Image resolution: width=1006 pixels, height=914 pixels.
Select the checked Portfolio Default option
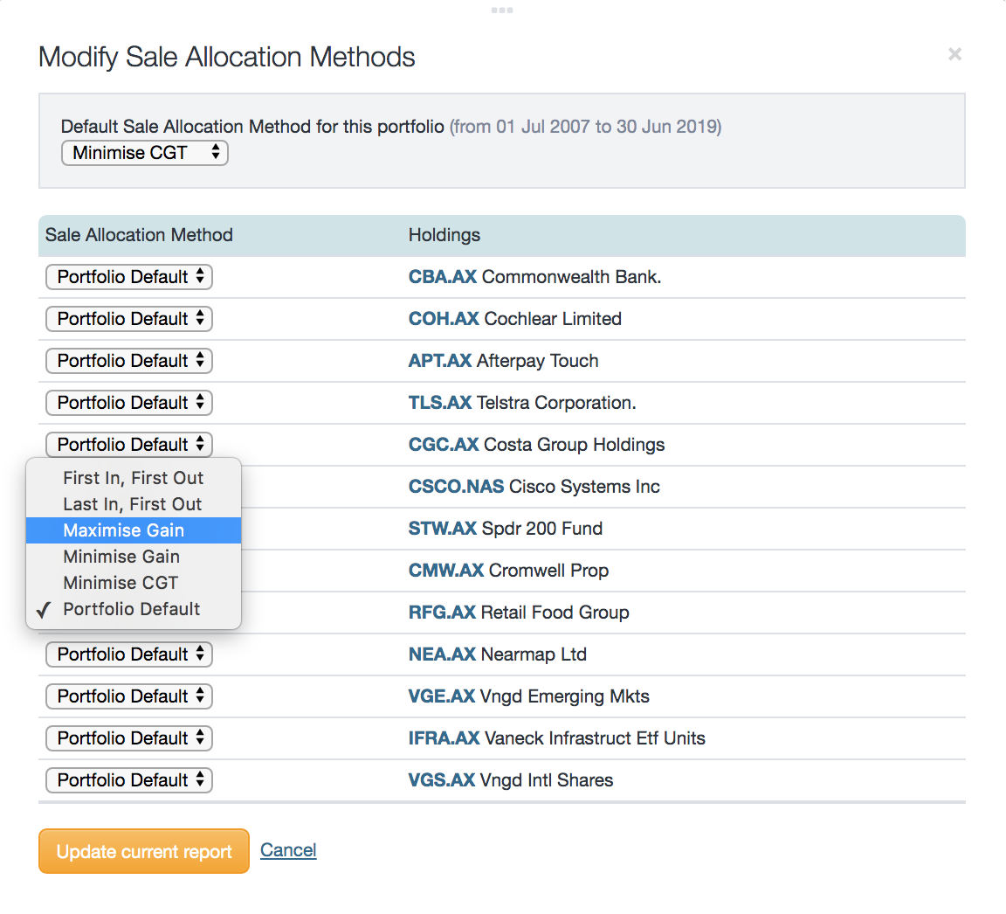click(x=132, y=609)
